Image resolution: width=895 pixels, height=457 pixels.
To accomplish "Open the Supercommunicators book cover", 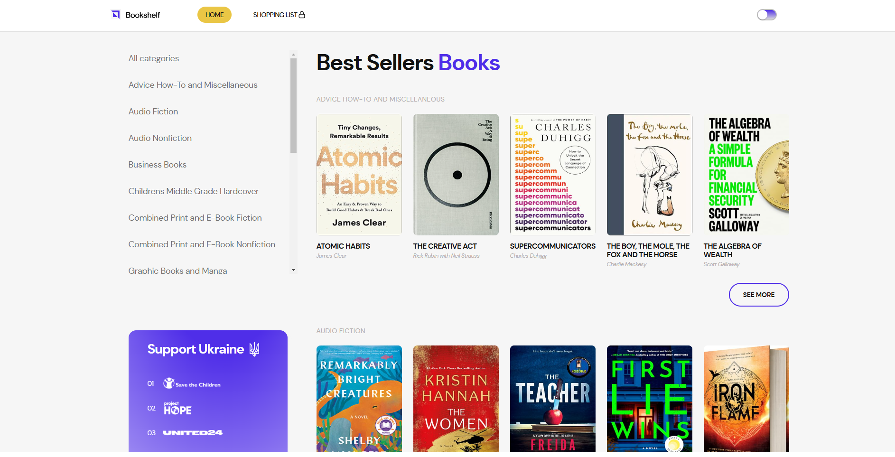I will point(553,175).
